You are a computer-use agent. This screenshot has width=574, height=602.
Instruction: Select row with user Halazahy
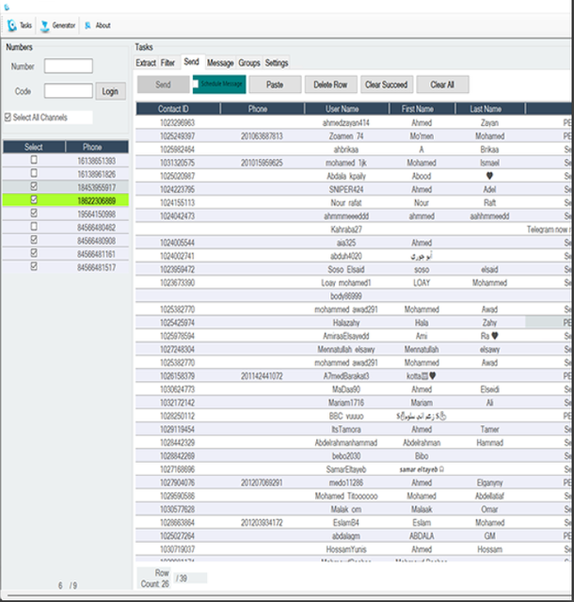pos(354,323)
